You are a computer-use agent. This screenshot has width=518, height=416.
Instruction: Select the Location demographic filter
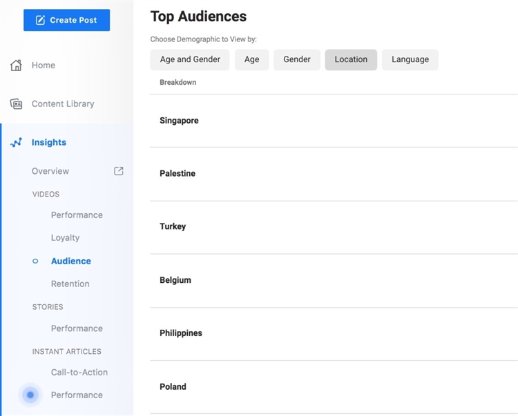click(x=351, y=60)
